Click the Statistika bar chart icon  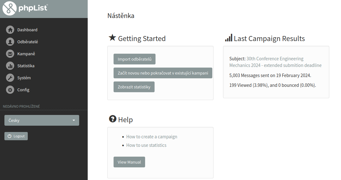(x=10, y=66)
